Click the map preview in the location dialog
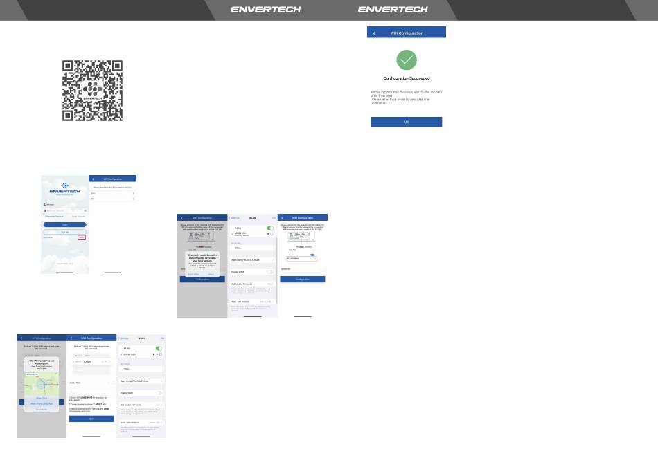Screen dimensions: 658x465 (42, 383)
